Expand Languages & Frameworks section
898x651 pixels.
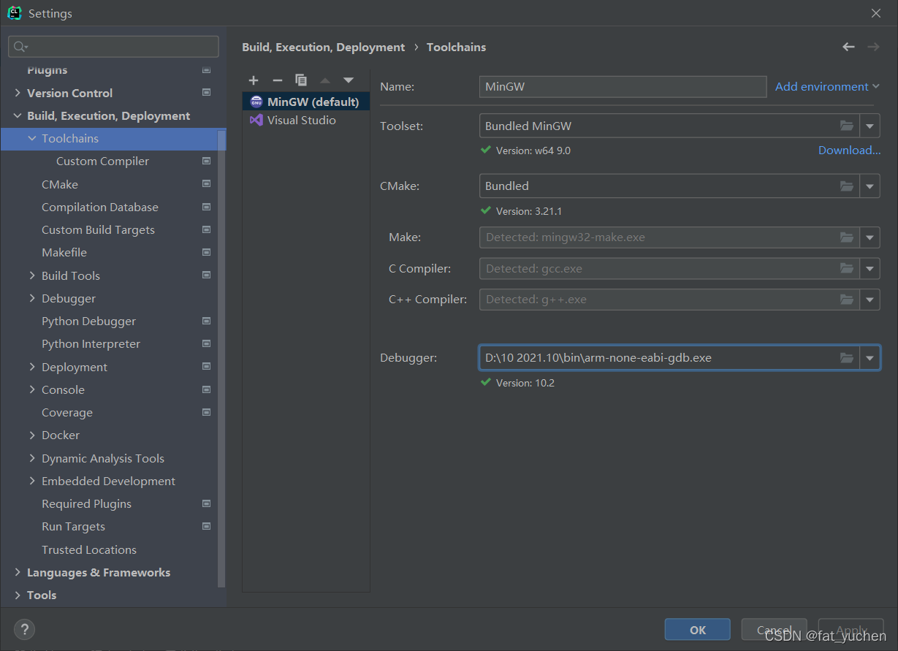point(18,572)
